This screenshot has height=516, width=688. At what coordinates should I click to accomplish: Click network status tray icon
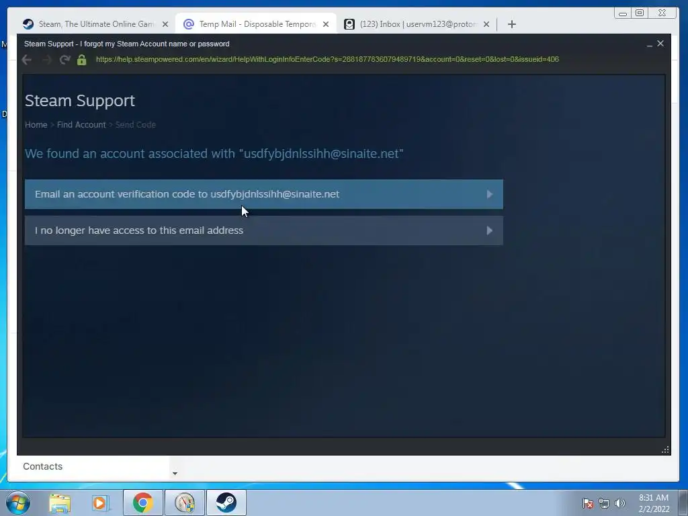(x=604, y=503)
